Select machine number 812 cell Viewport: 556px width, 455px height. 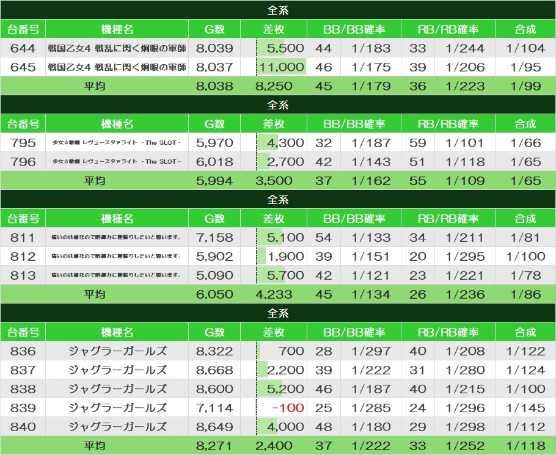point(23,257)
